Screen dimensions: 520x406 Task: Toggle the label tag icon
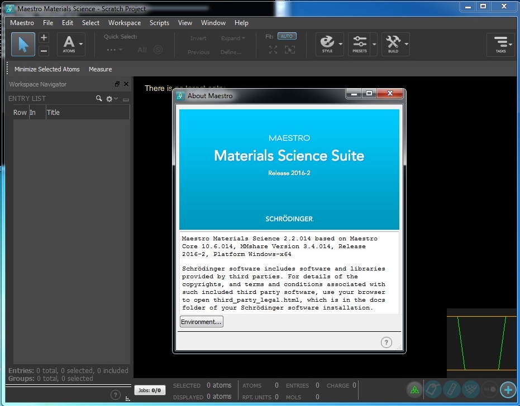[433, 389]
